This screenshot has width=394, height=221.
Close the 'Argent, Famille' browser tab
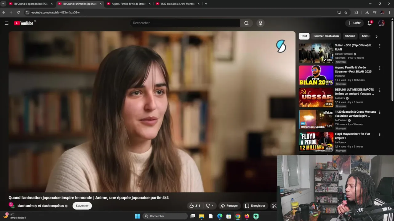pos(150,4)
